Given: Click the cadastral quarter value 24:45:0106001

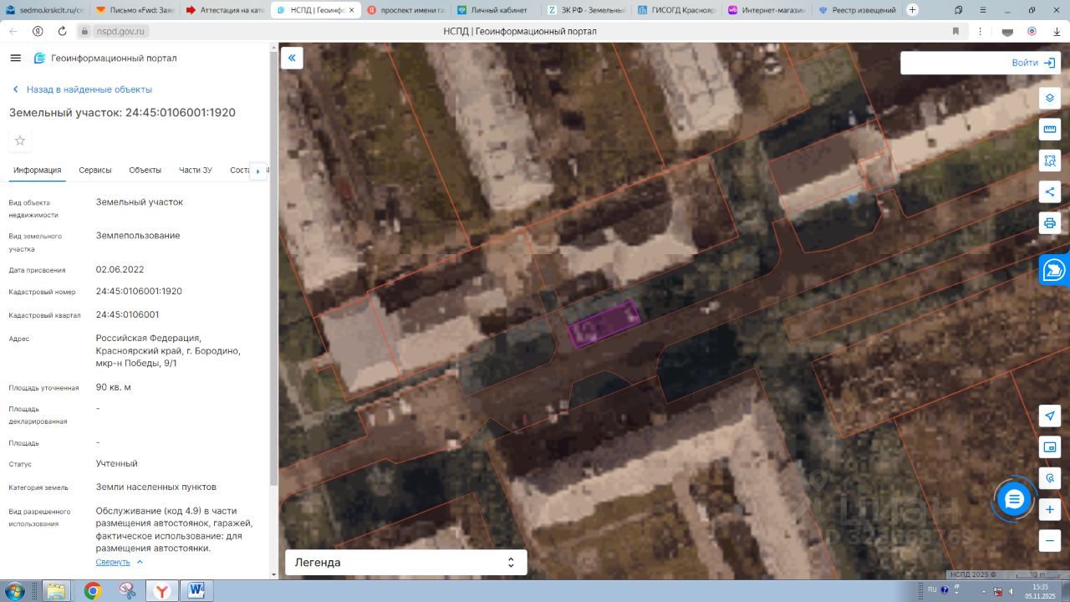Looking at the screenshot, I should coord(127,315).
